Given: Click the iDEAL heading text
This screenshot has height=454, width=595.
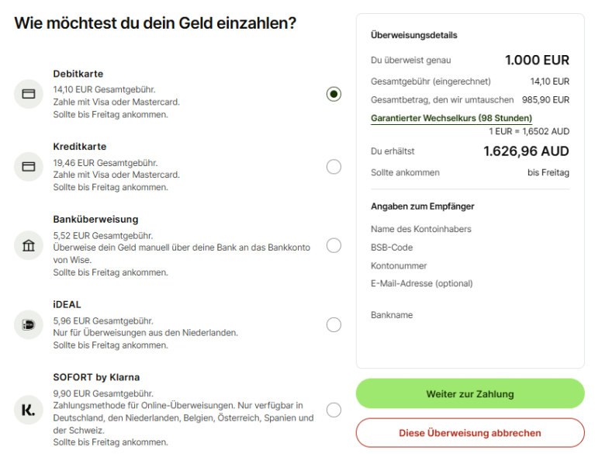Looking at the screenshot, I should (x=67, y=304).
